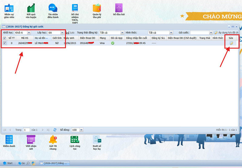Screen dimensions: 242x168
Task: Expand the Trạng thái đăng ký dropdown
Action: click(122, 33)
